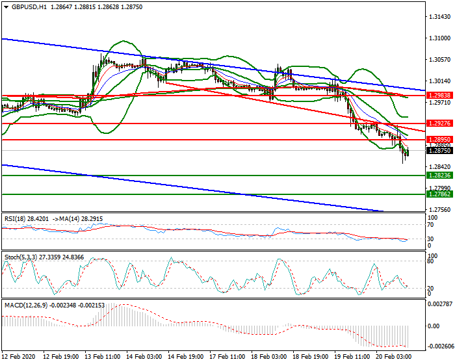Click the black current price label 1.28750
Screen dimensions: 455x364
pos(440,151)
